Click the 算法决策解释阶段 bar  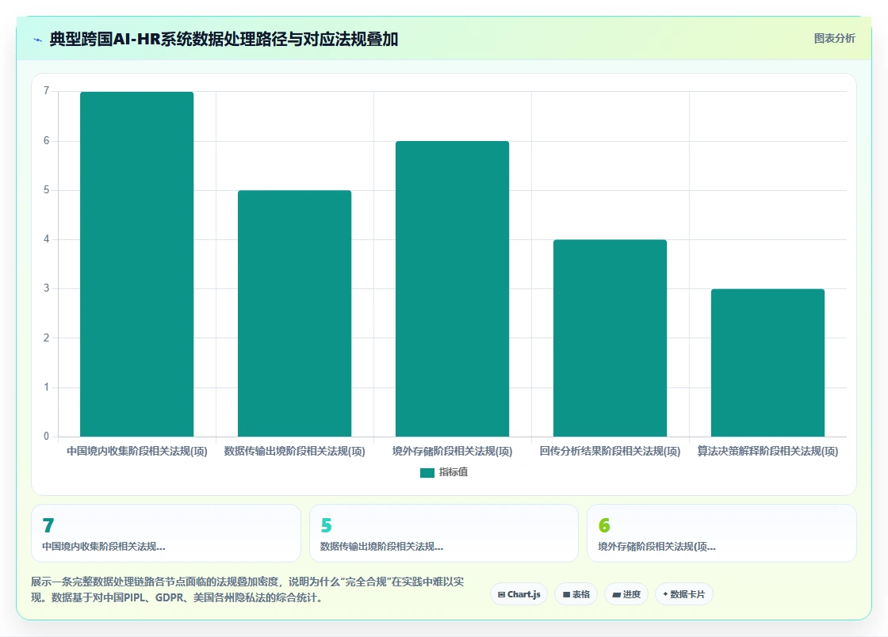pos(768,363)
